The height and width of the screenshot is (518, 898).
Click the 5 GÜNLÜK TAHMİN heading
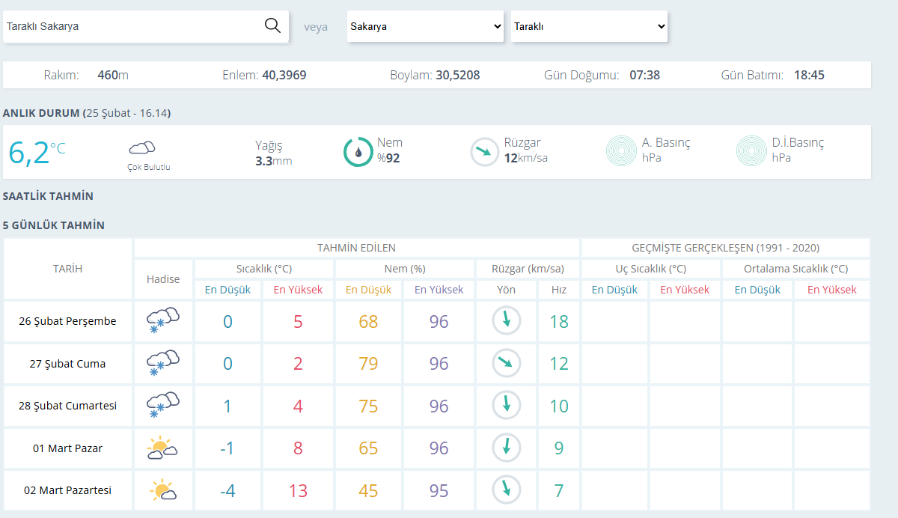tap(54, 225)
